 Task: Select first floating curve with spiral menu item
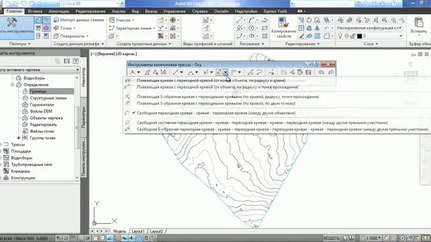(x=211, y=81)
